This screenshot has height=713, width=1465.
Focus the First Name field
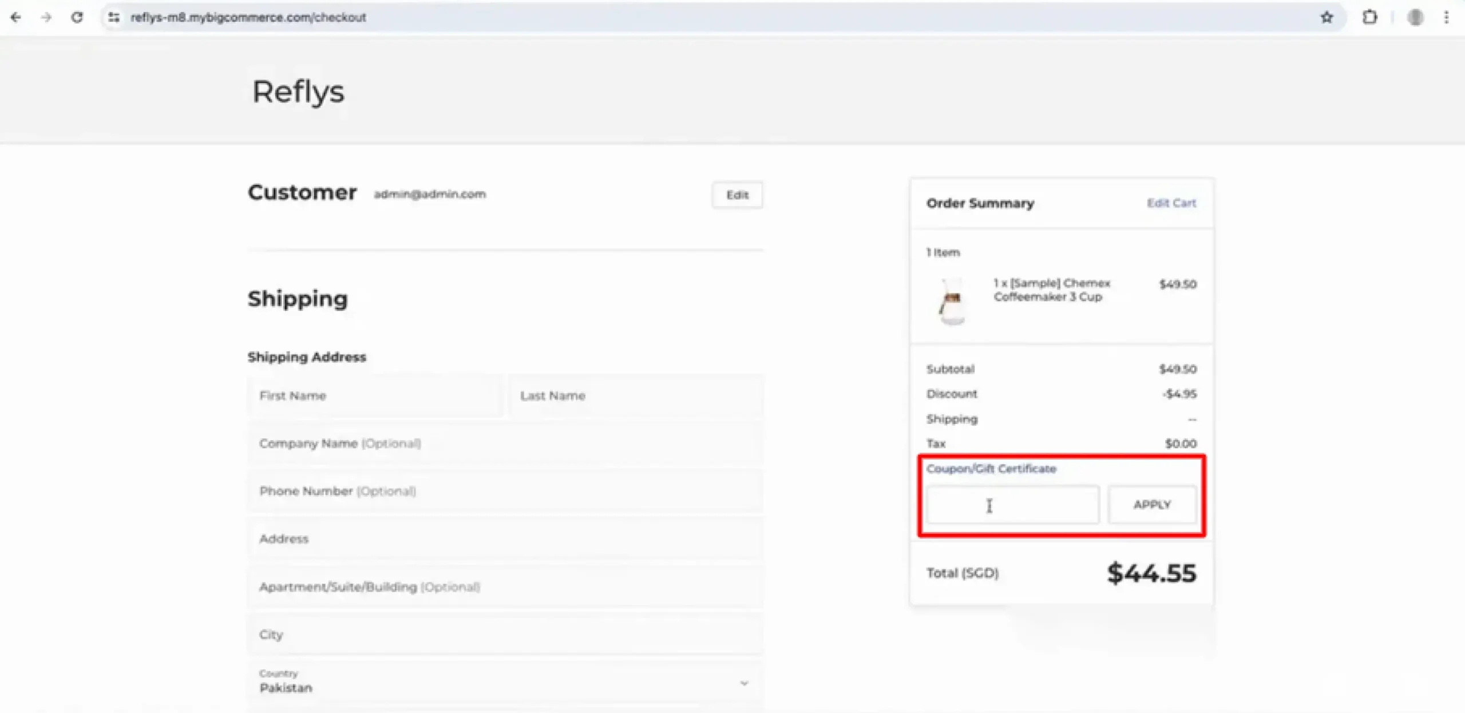click(x=375, y=396)
